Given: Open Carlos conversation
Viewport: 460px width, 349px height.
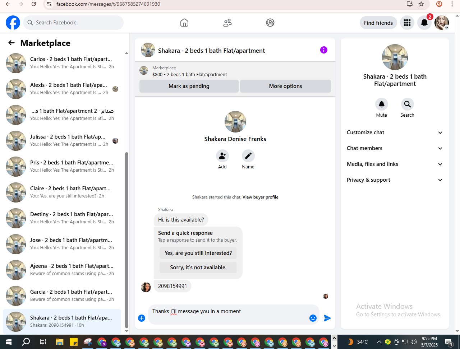Looking at the screenshot, I should click(62, 63).
